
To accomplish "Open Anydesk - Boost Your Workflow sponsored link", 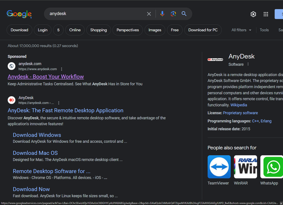I will pos(46,77).
